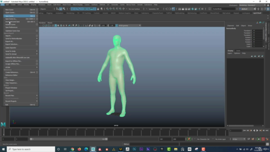Open File Explorer from the taskbar
Image resolution: width=270 pixels, height=152 pixels.
[x=175, y=149]
